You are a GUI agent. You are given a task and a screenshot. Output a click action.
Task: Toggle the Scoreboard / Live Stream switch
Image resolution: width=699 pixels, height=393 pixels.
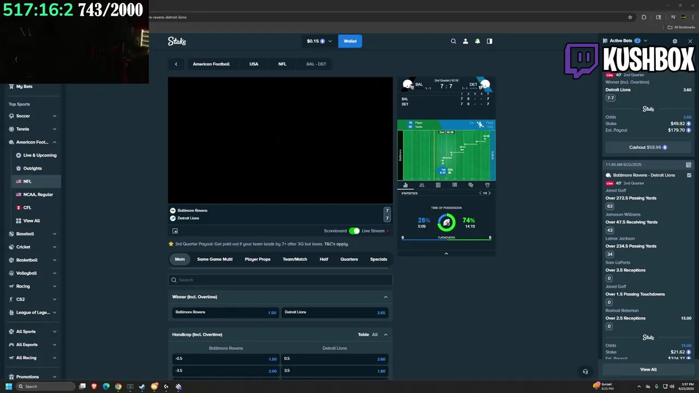click(354, 231)
